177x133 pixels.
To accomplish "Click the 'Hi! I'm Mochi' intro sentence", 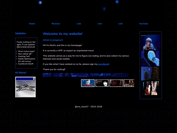I will (x=62, y=45).
